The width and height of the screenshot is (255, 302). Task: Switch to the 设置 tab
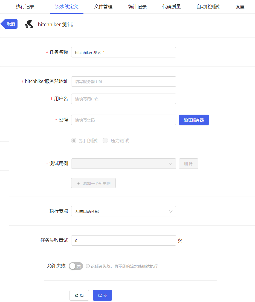pyautogui.click(x=240, y=7)
